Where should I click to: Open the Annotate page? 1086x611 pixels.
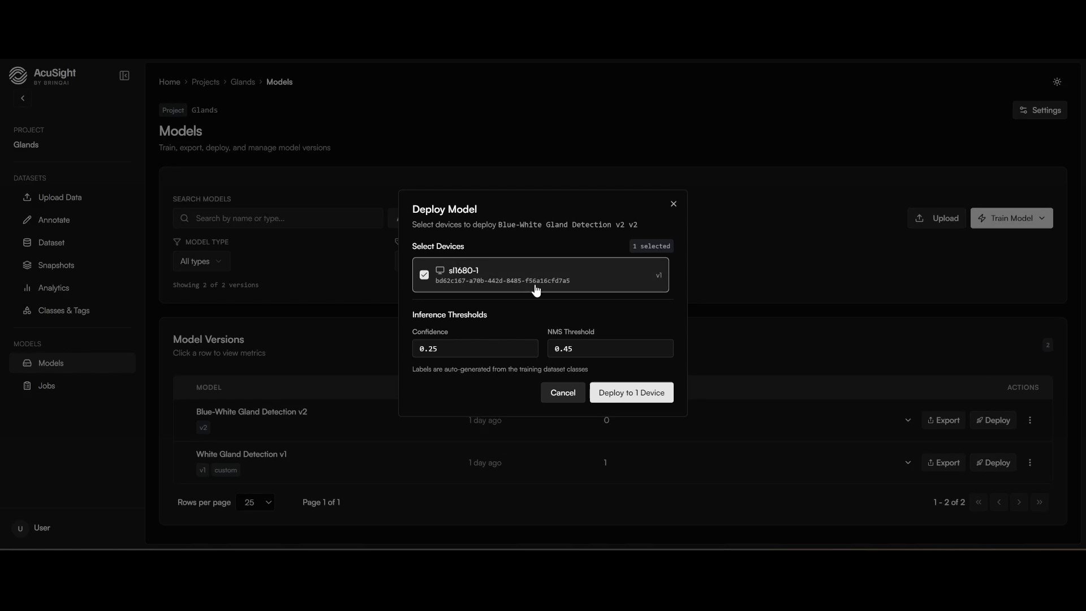tap(72, 220)
